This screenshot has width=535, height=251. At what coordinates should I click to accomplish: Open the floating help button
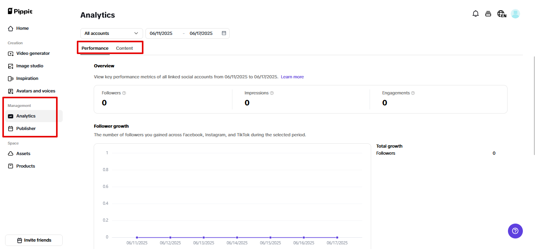tap(515, 231)
